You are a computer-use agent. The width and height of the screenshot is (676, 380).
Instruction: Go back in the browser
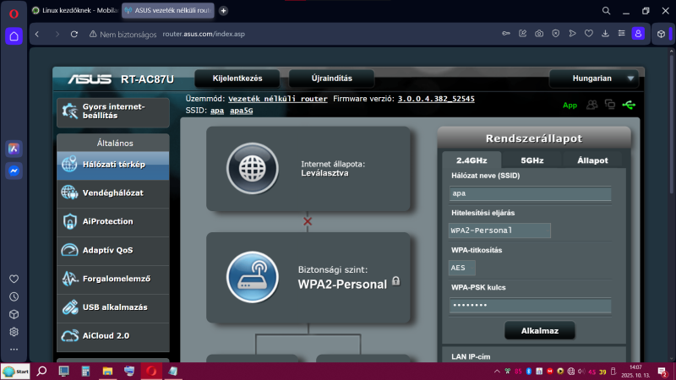click(37, 34)
